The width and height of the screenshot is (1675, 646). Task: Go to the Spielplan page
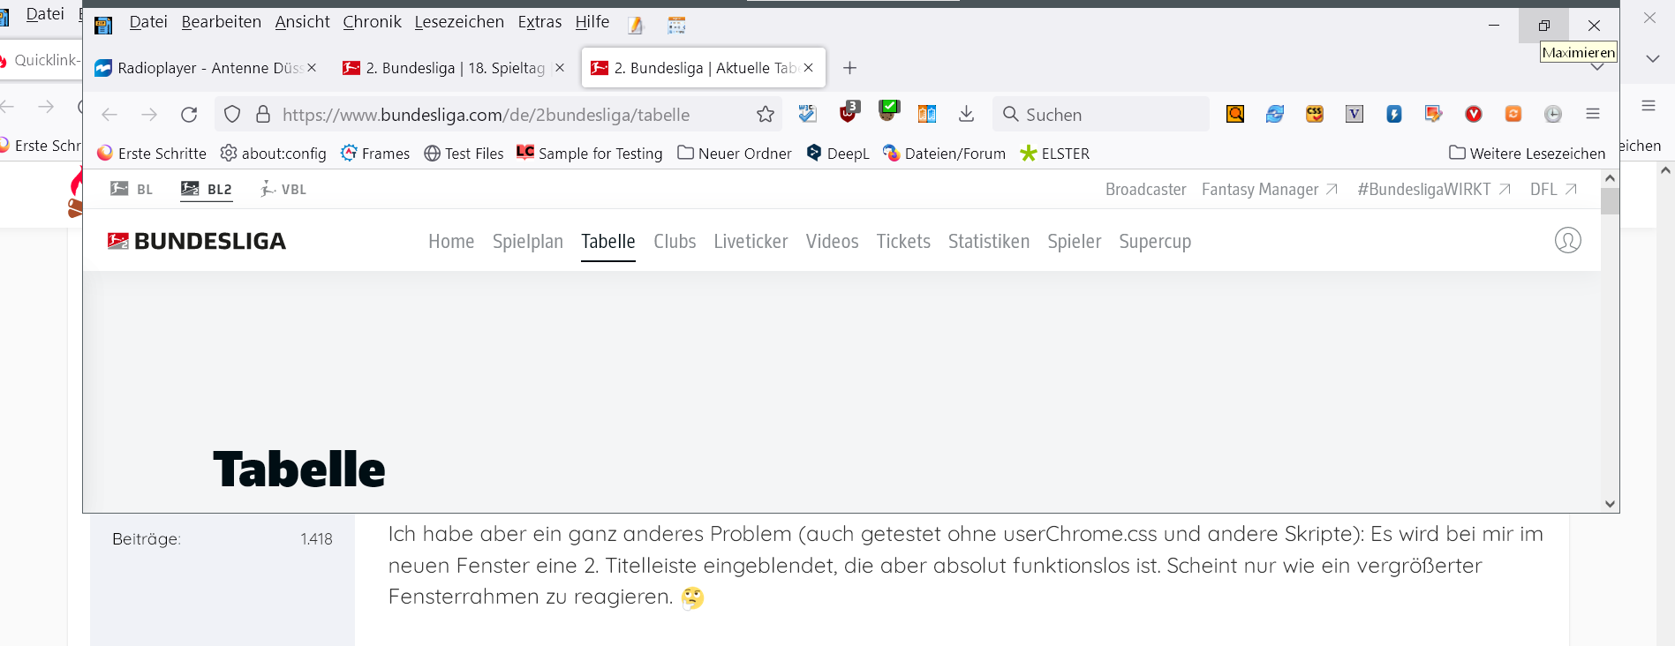(x=528, y=242)
